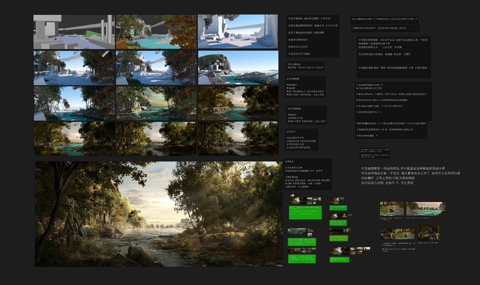Select the square wooden tent frame reference image
480x285 pixels.
[429, 233]
